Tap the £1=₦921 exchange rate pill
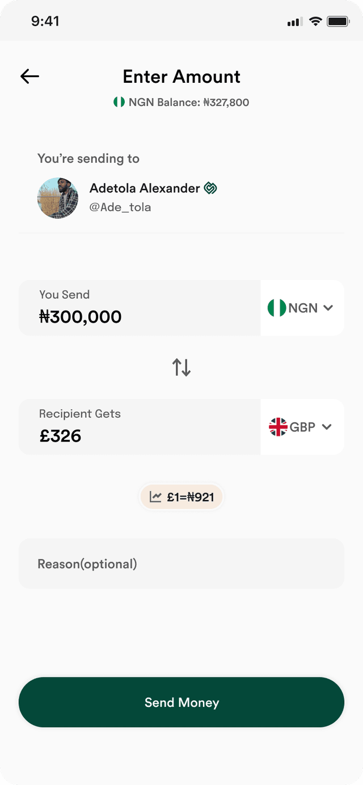The image size is (363, 785). pyautogui.click(x=181, y=497)
